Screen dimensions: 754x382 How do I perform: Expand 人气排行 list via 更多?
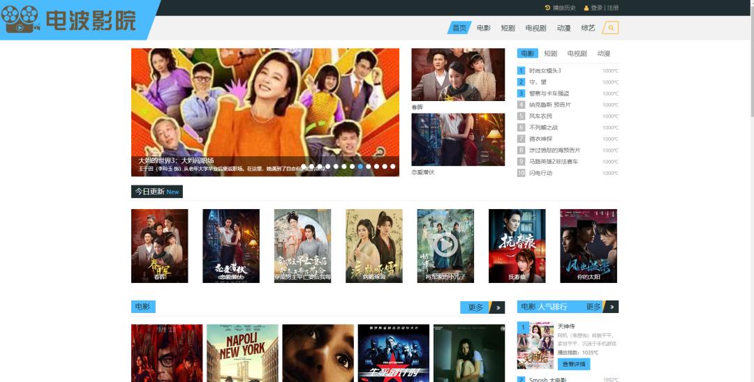(593, 307)
